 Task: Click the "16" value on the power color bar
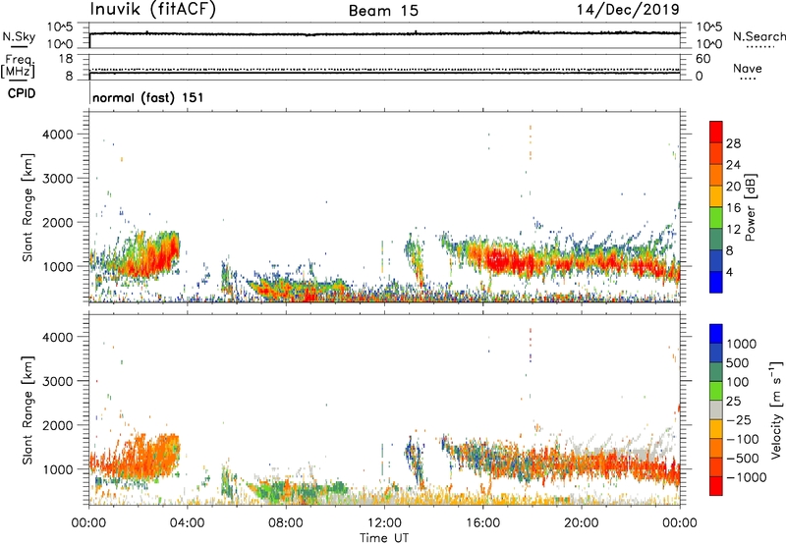click(x=733, y=208)
